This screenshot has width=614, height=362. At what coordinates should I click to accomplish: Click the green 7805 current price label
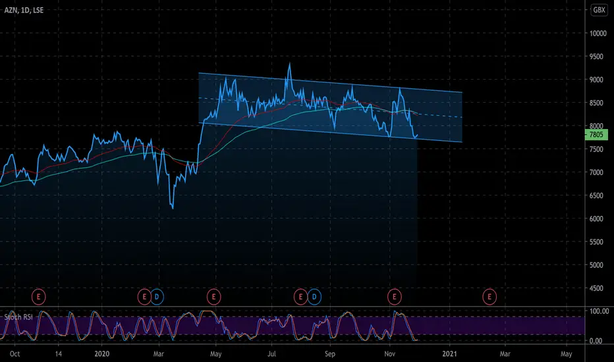coord(596,135)
